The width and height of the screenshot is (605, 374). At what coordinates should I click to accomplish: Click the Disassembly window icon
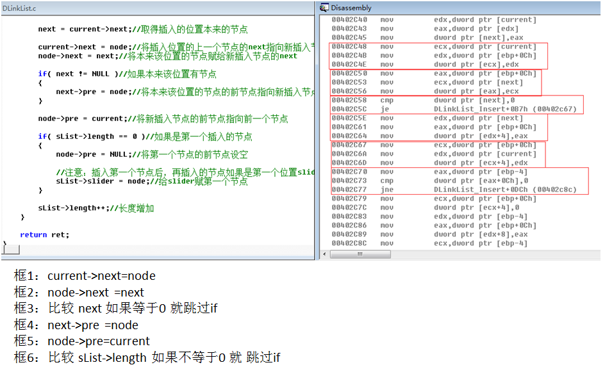[x=324, y=7]
